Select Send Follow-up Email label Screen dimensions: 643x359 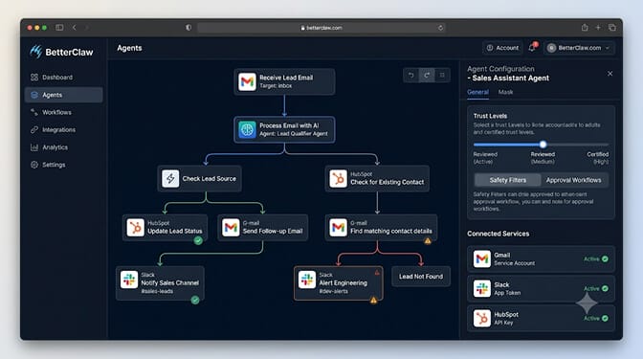pos(273,231)
